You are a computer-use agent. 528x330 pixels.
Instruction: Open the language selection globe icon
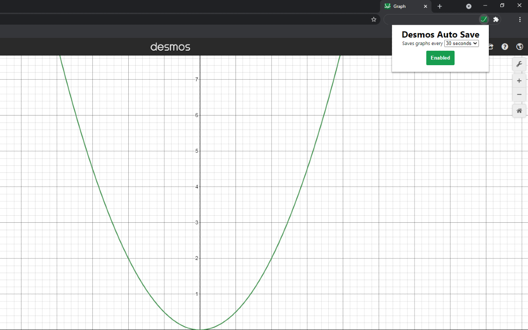tap(519, 47)
